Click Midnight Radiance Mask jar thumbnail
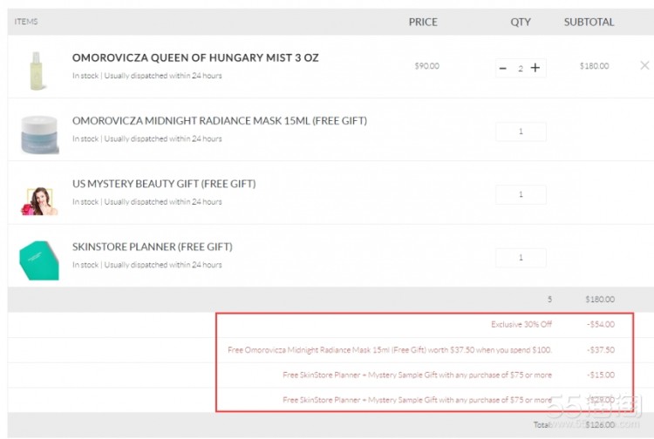Viewport: 654px width, 439px height. (39, 134)
